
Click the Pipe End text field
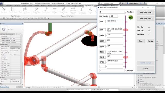[112, 71]
